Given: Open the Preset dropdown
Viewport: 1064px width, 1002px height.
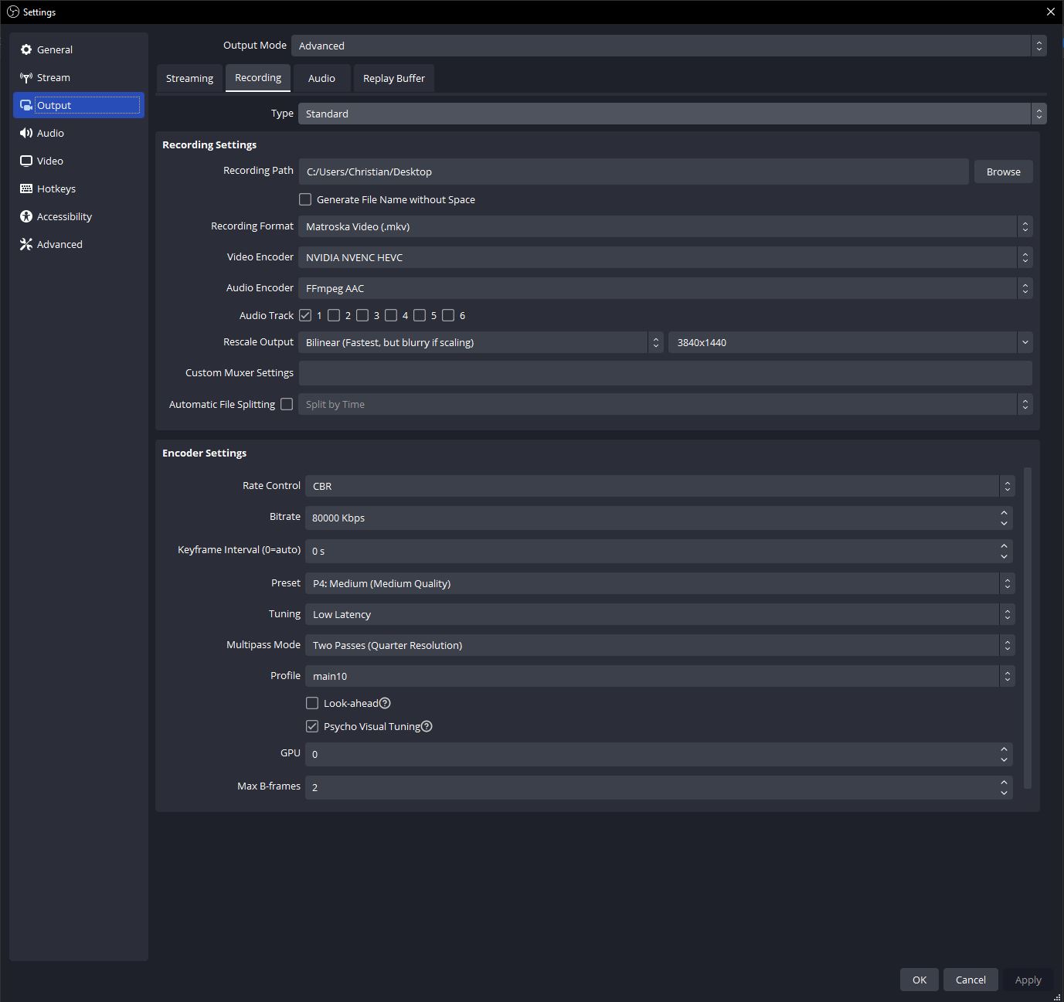Looking at the screenshot, I should pyautogui.click(x=660, y=583).
